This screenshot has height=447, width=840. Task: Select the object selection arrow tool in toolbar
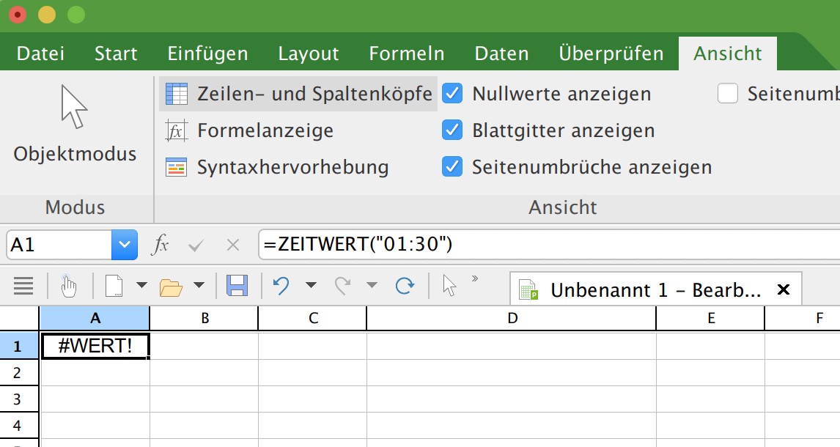click(x=449, y=286)
